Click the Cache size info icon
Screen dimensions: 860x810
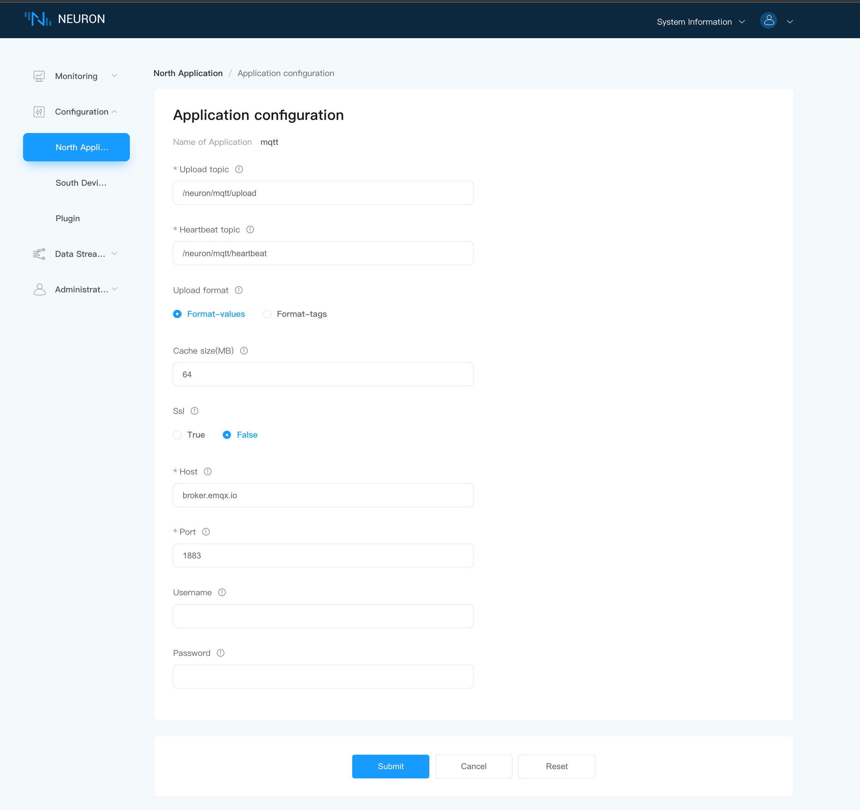pos(244,351)
